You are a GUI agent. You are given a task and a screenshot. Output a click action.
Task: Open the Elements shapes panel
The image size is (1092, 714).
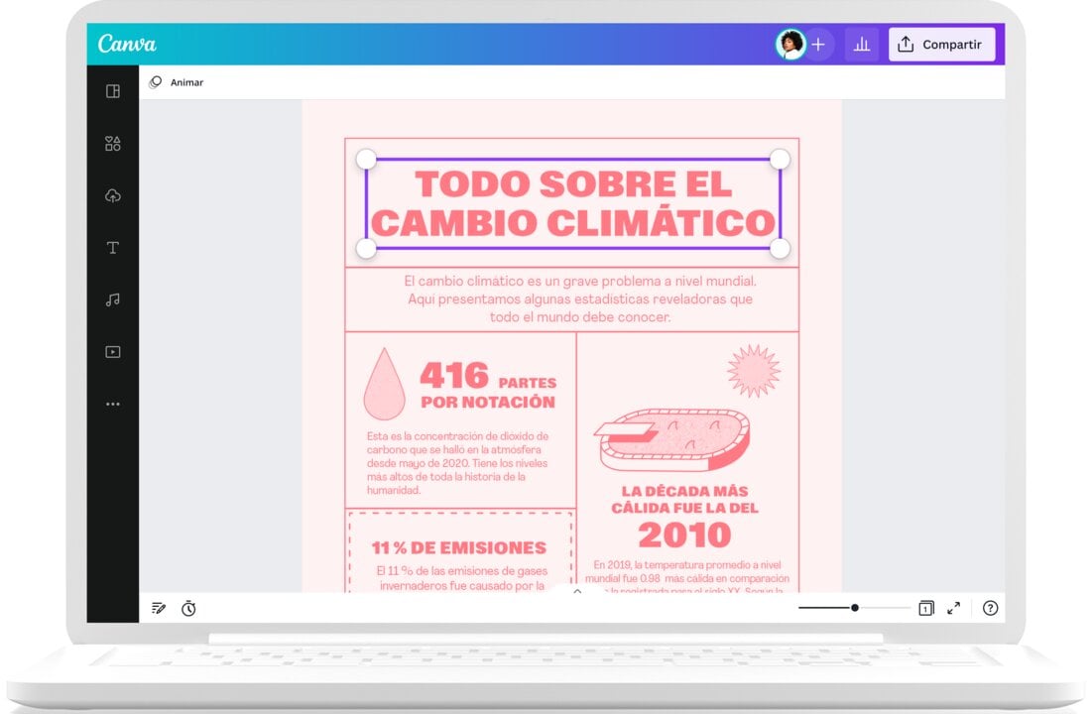(113, 144)
